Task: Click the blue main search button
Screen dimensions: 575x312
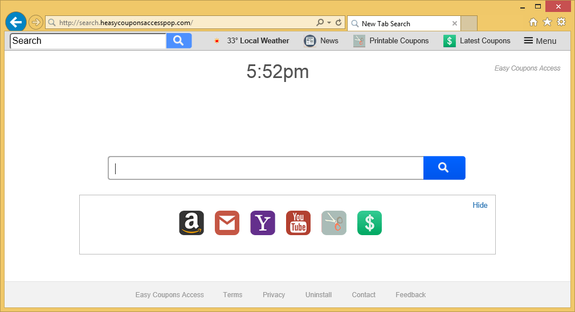Action: [444, 168]
